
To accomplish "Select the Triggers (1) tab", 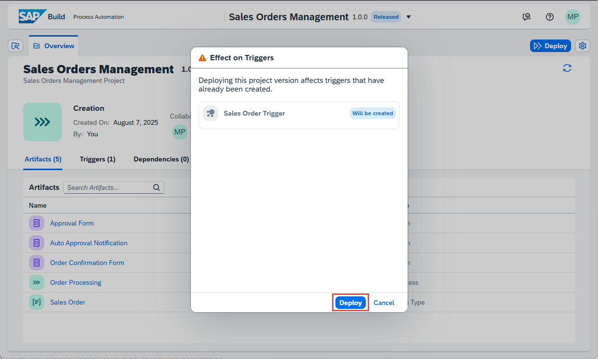I will [x=97, y=159].
